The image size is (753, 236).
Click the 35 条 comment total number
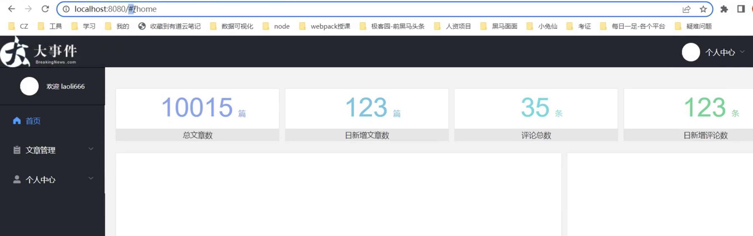tap(542, 107)
